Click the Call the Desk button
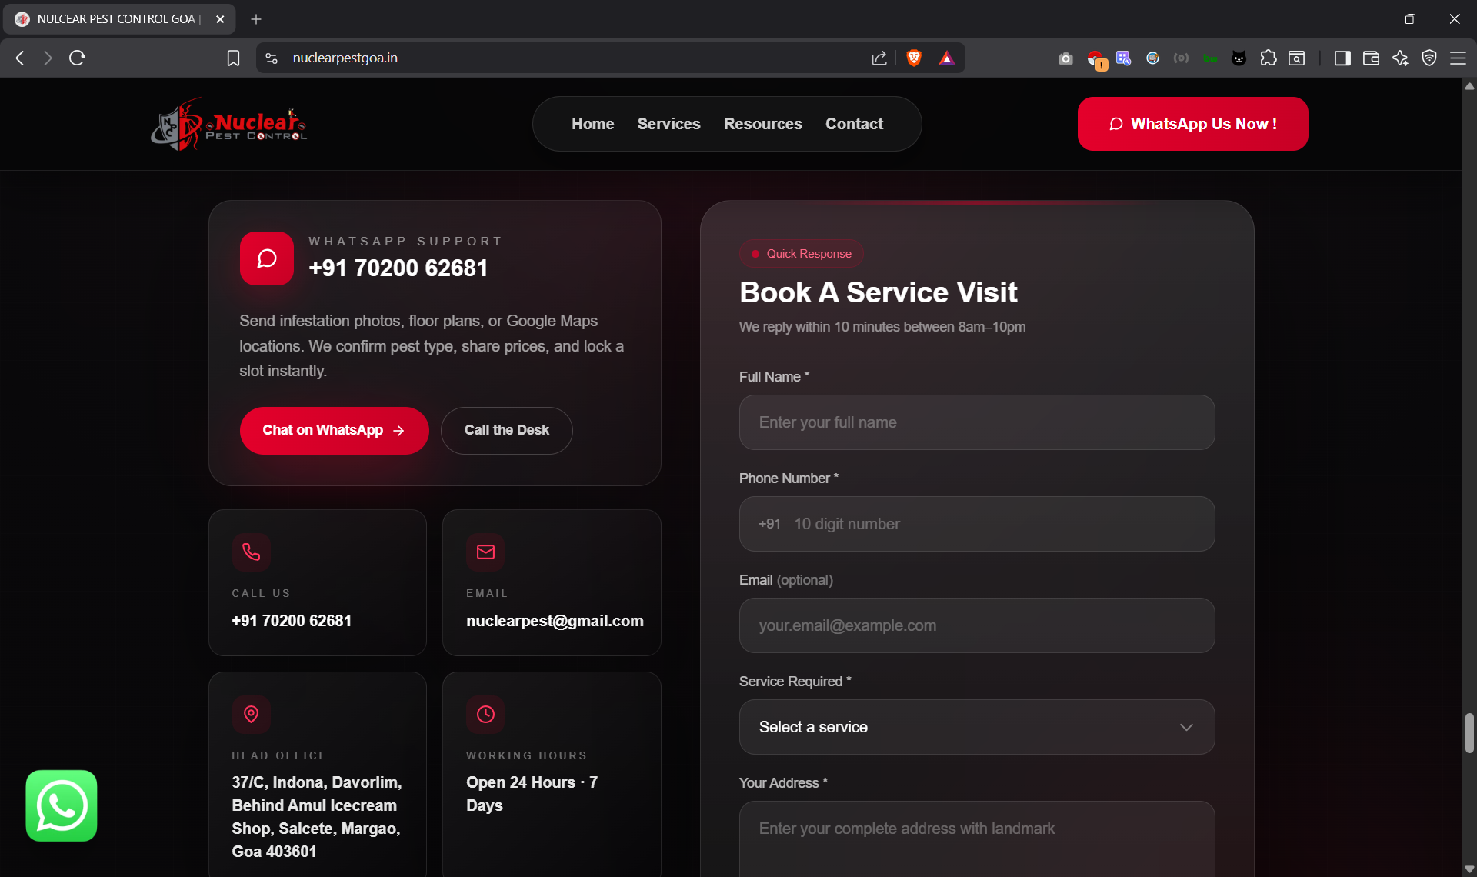1477x877 pixels. (x=506, y=431)
